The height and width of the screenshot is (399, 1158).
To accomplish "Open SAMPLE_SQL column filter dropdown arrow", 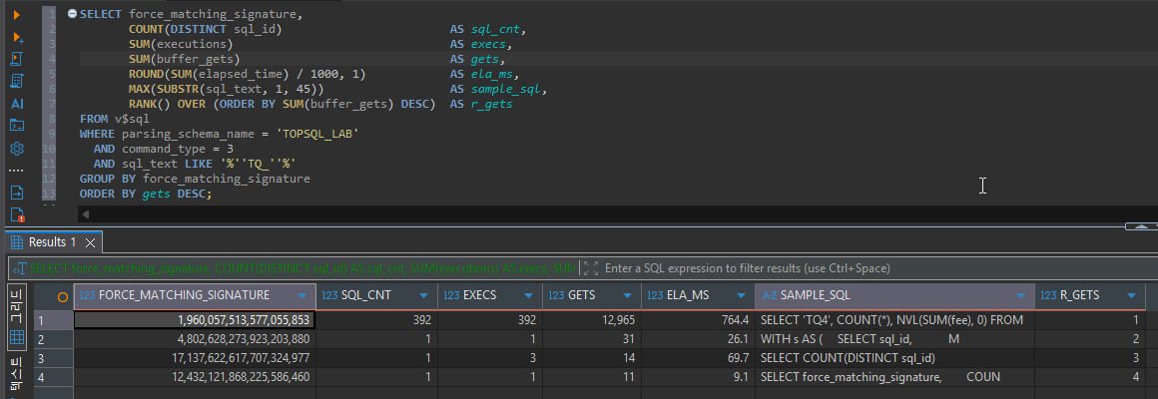I will pos(1021,295).
